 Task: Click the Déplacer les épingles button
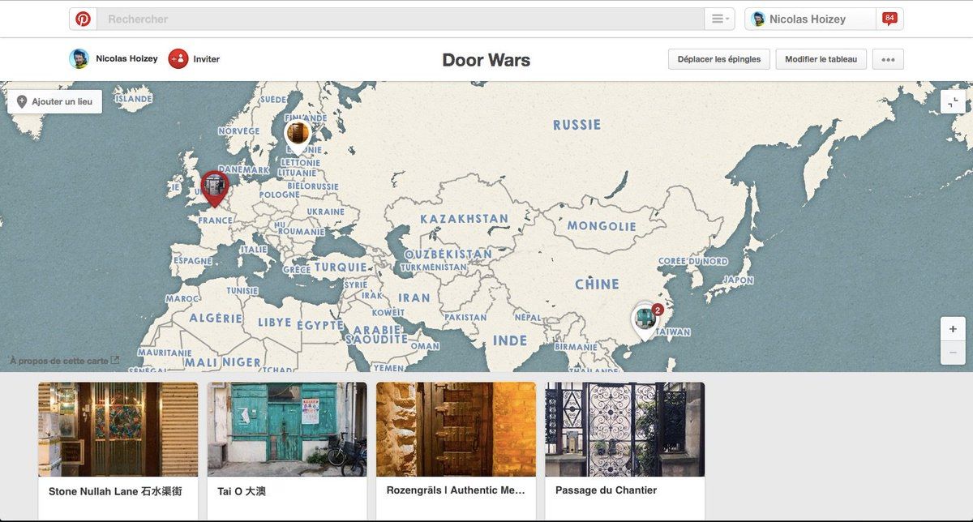tap(719, 59)
